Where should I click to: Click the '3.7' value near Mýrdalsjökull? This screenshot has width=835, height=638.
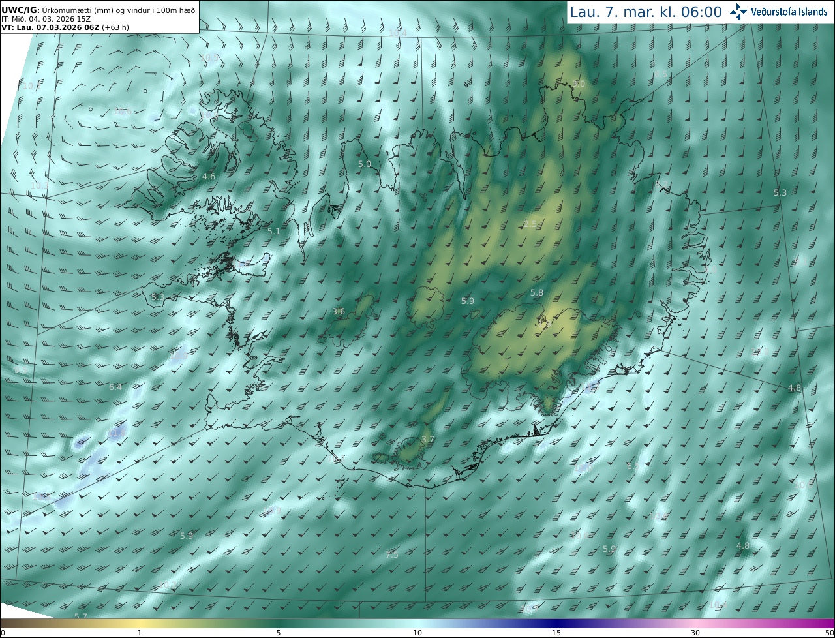coord(428,439)
